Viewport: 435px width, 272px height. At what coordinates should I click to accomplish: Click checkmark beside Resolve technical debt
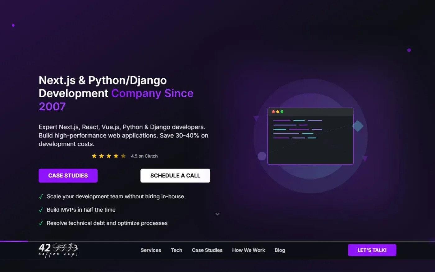[x=41, y=223]
